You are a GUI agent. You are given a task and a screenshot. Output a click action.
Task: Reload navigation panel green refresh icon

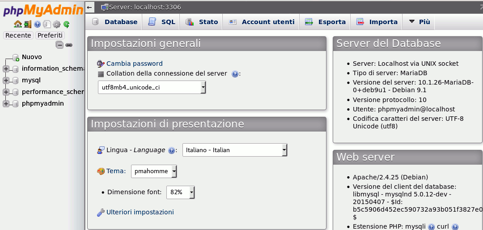(x=66, y=24)
